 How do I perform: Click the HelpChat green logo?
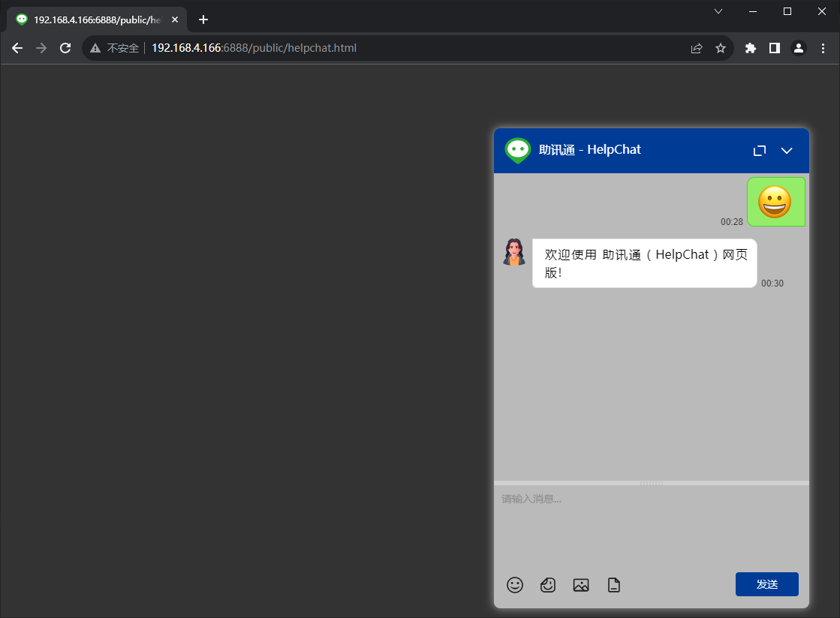click(x=517, y=150)
